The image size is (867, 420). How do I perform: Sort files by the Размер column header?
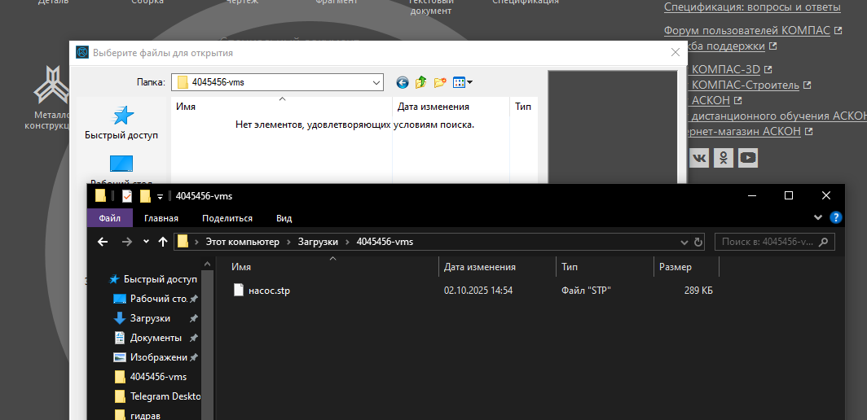click(675, 267)
